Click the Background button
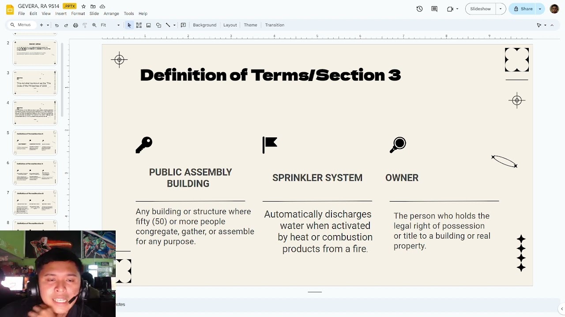 (x=204, y=25)
